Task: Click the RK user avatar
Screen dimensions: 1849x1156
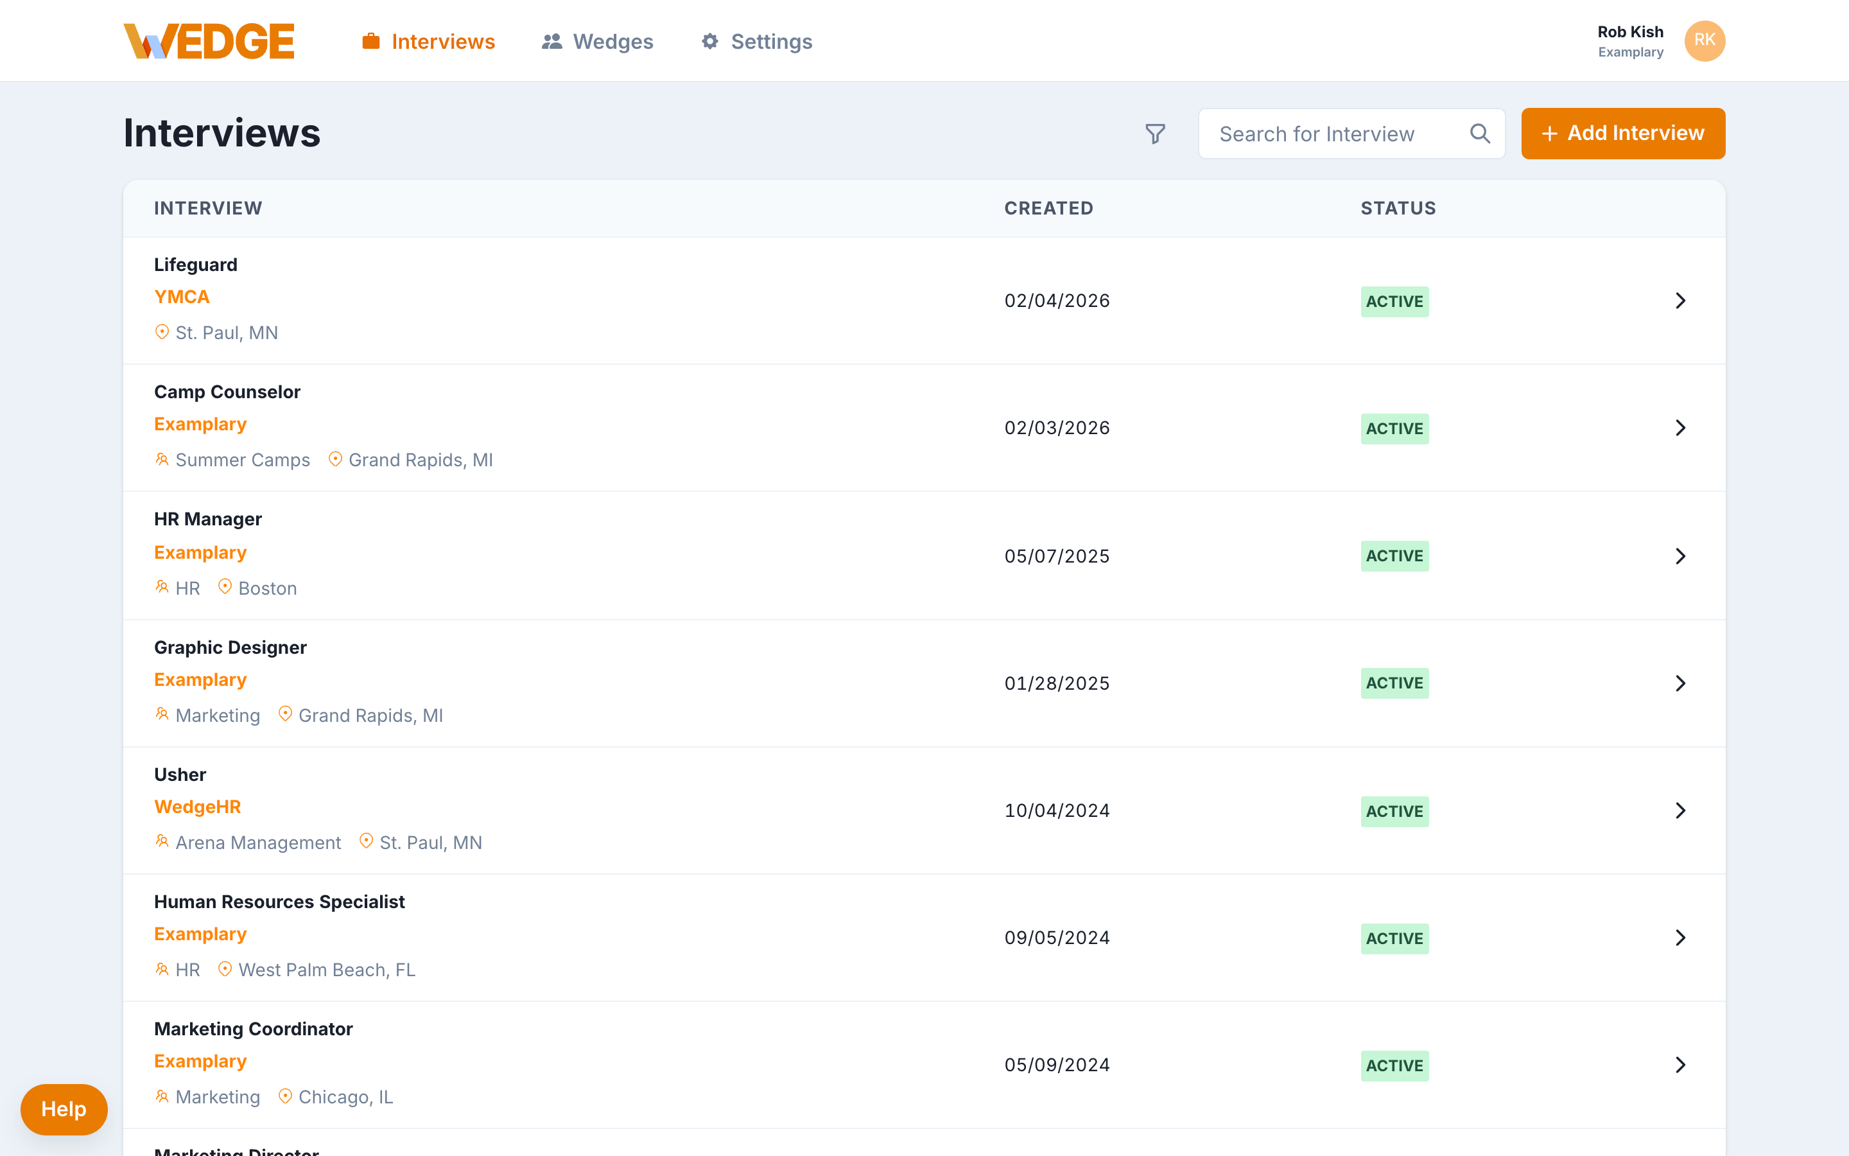Action: (x=1704, y=40)
